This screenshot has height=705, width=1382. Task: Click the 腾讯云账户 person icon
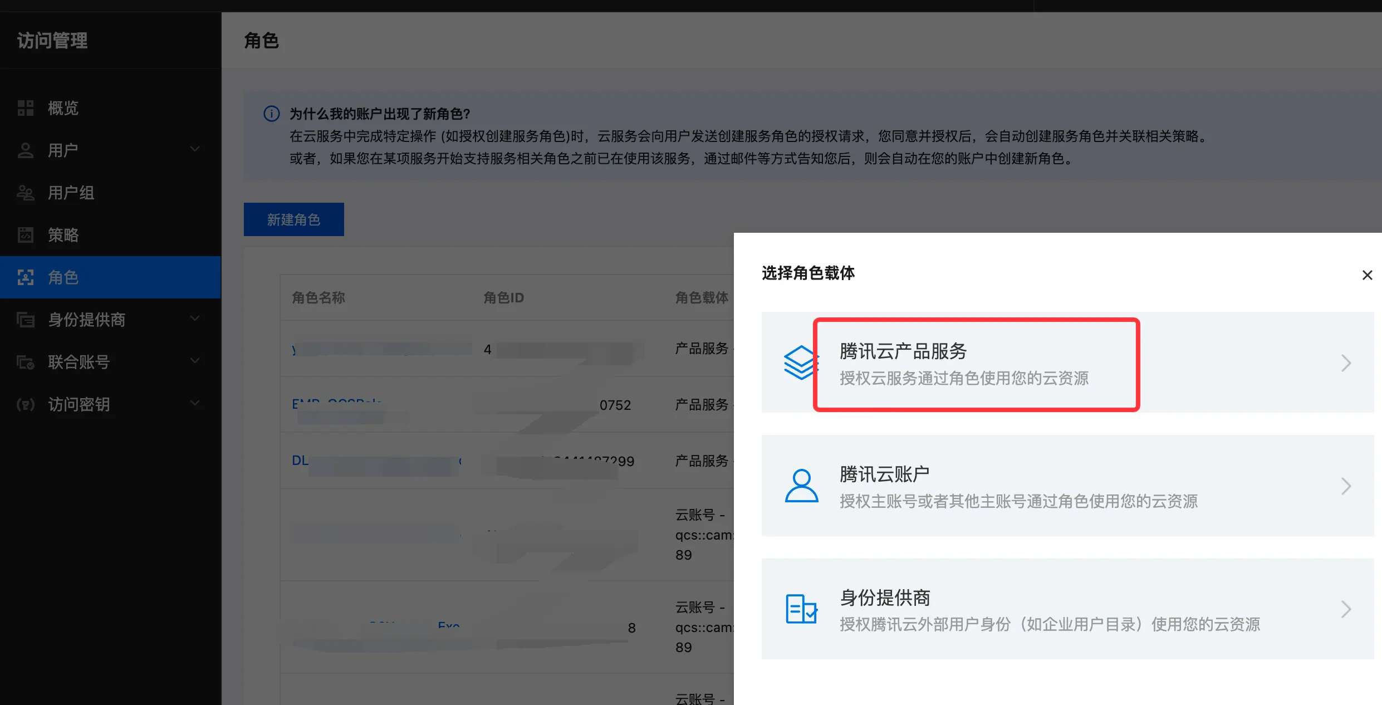tap(801, 486)
